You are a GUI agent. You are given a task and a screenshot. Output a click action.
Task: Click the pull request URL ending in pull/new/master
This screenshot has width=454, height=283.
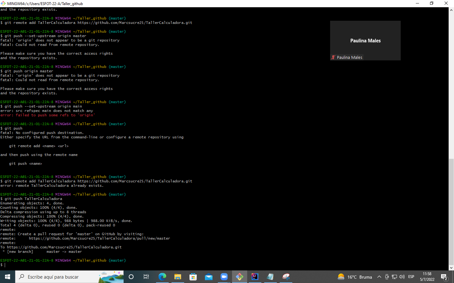point(99,238)
